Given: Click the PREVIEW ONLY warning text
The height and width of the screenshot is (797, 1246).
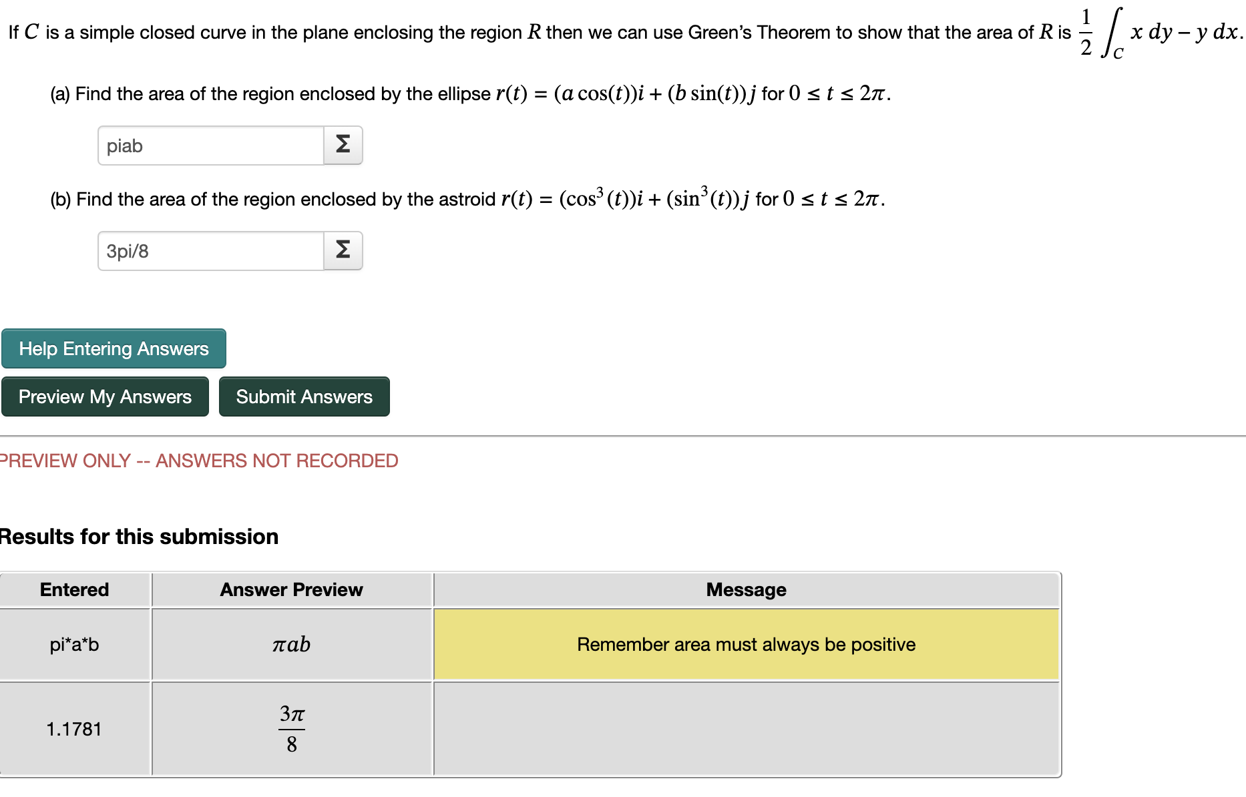Looking at the screenshot, I should click(x=198, y=460).
